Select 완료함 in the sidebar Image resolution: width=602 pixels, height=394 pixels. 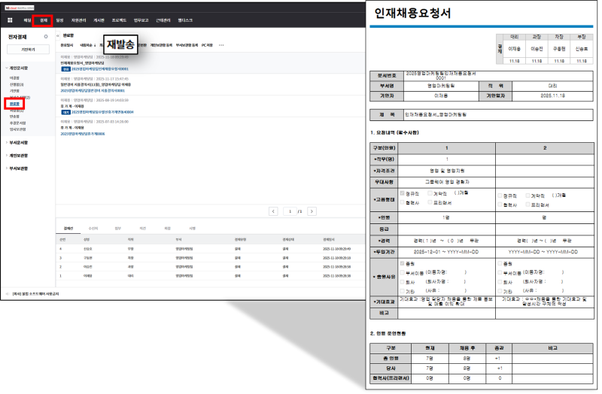pos(14,103)
